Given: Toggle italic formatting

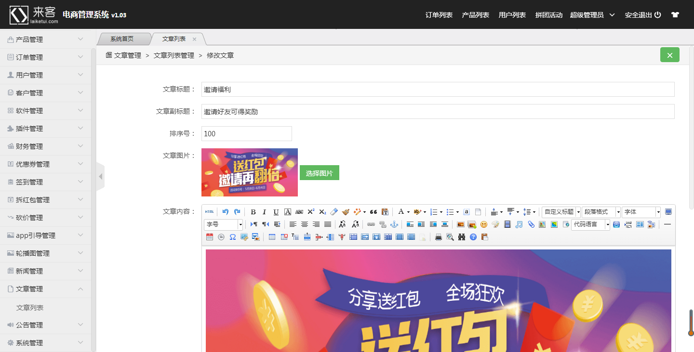Looking at the screenshot, I should 265,212.
